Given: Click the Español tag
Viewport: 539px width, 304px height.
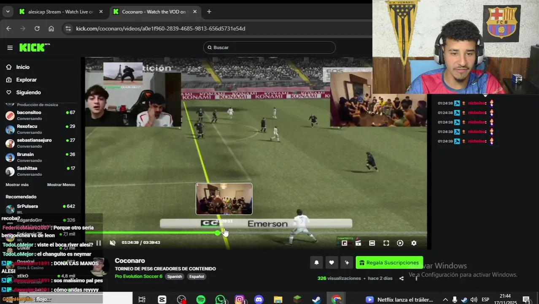Looking at the screenshot, I should pyautogui.click(x=197, y=277).
